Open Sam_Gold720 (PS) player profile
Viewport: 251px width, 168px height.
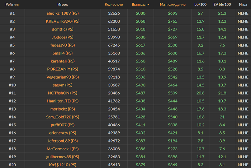pos(63,117)
